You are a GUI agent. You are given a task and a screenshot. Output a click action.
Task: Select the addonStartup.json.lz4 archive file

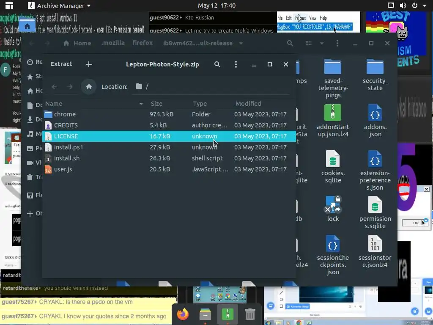coord(333,121)
